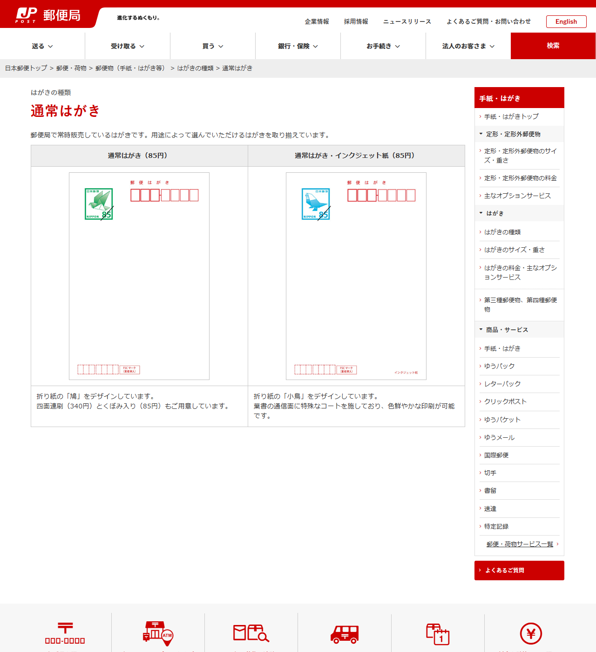Expand the 送る navigation menu
Image resolution: width=596 pixels, height=652 pixels.
42,46
